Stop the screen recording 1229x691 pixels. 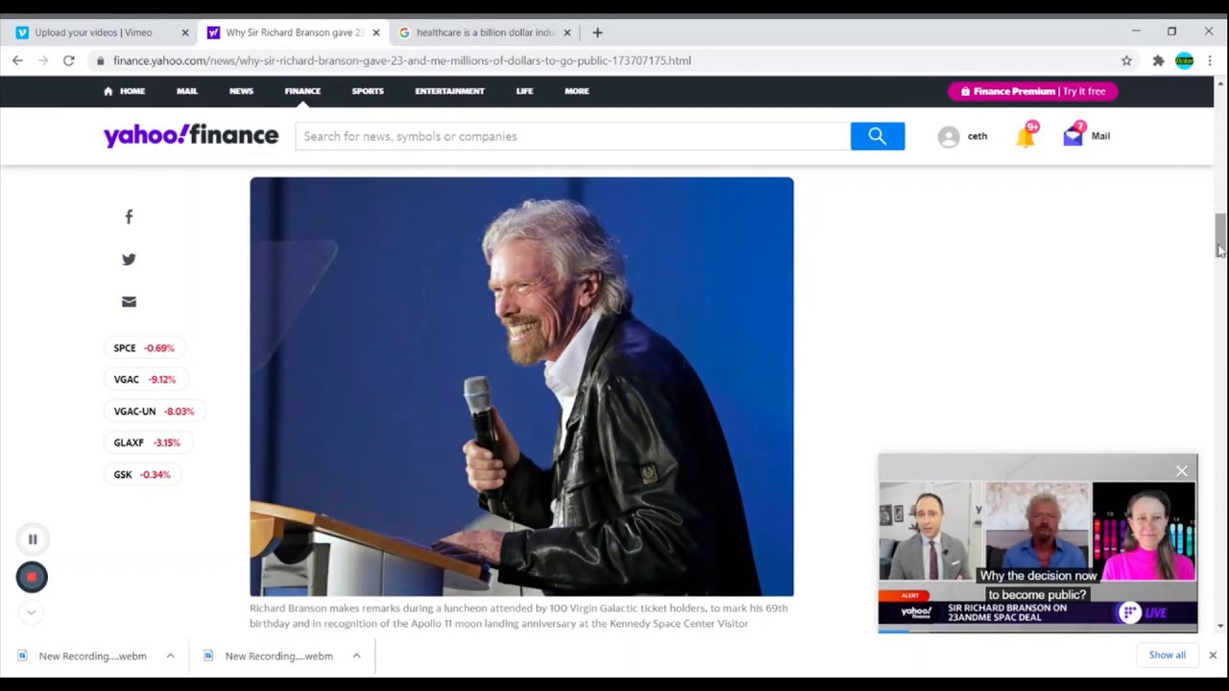(x=32, y=577)
